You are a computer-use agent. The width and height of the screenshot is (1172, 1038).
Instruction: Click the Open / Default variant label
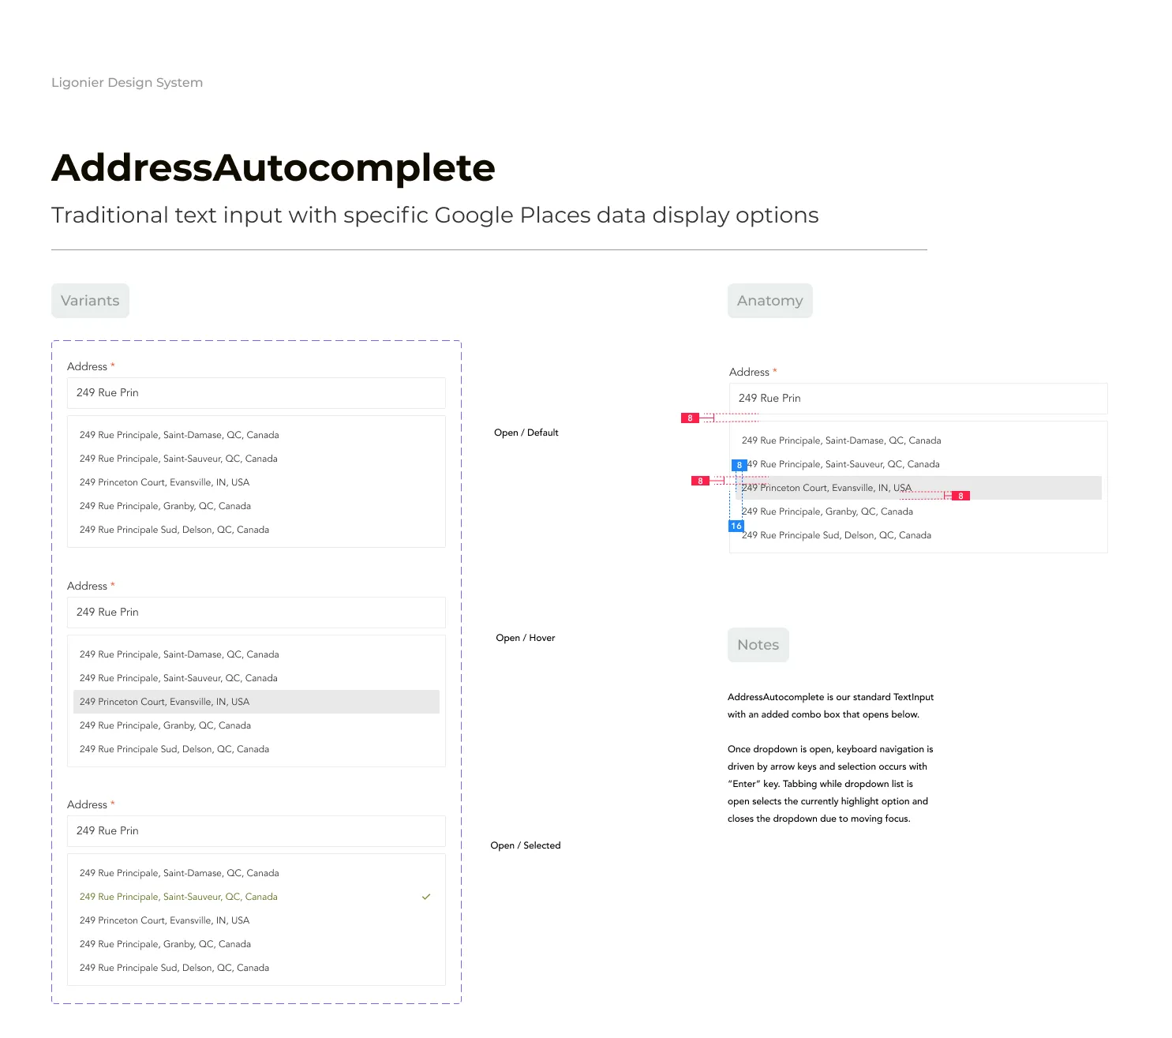point(526,433)
